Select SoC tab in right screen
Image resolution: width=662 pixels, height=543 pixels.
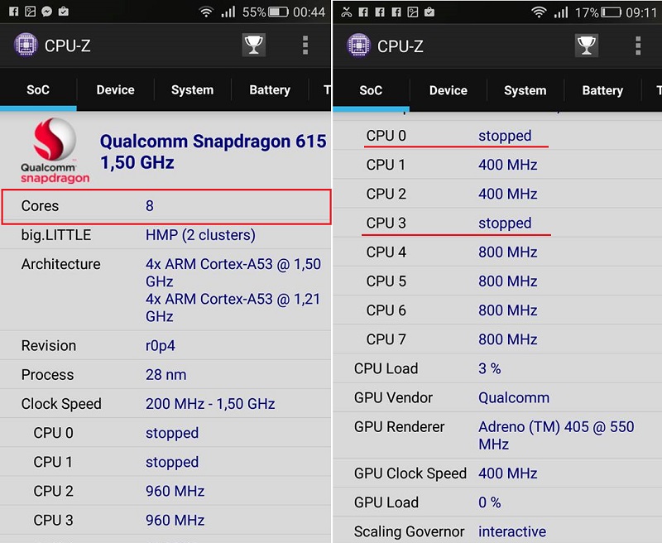pos(371,90)
